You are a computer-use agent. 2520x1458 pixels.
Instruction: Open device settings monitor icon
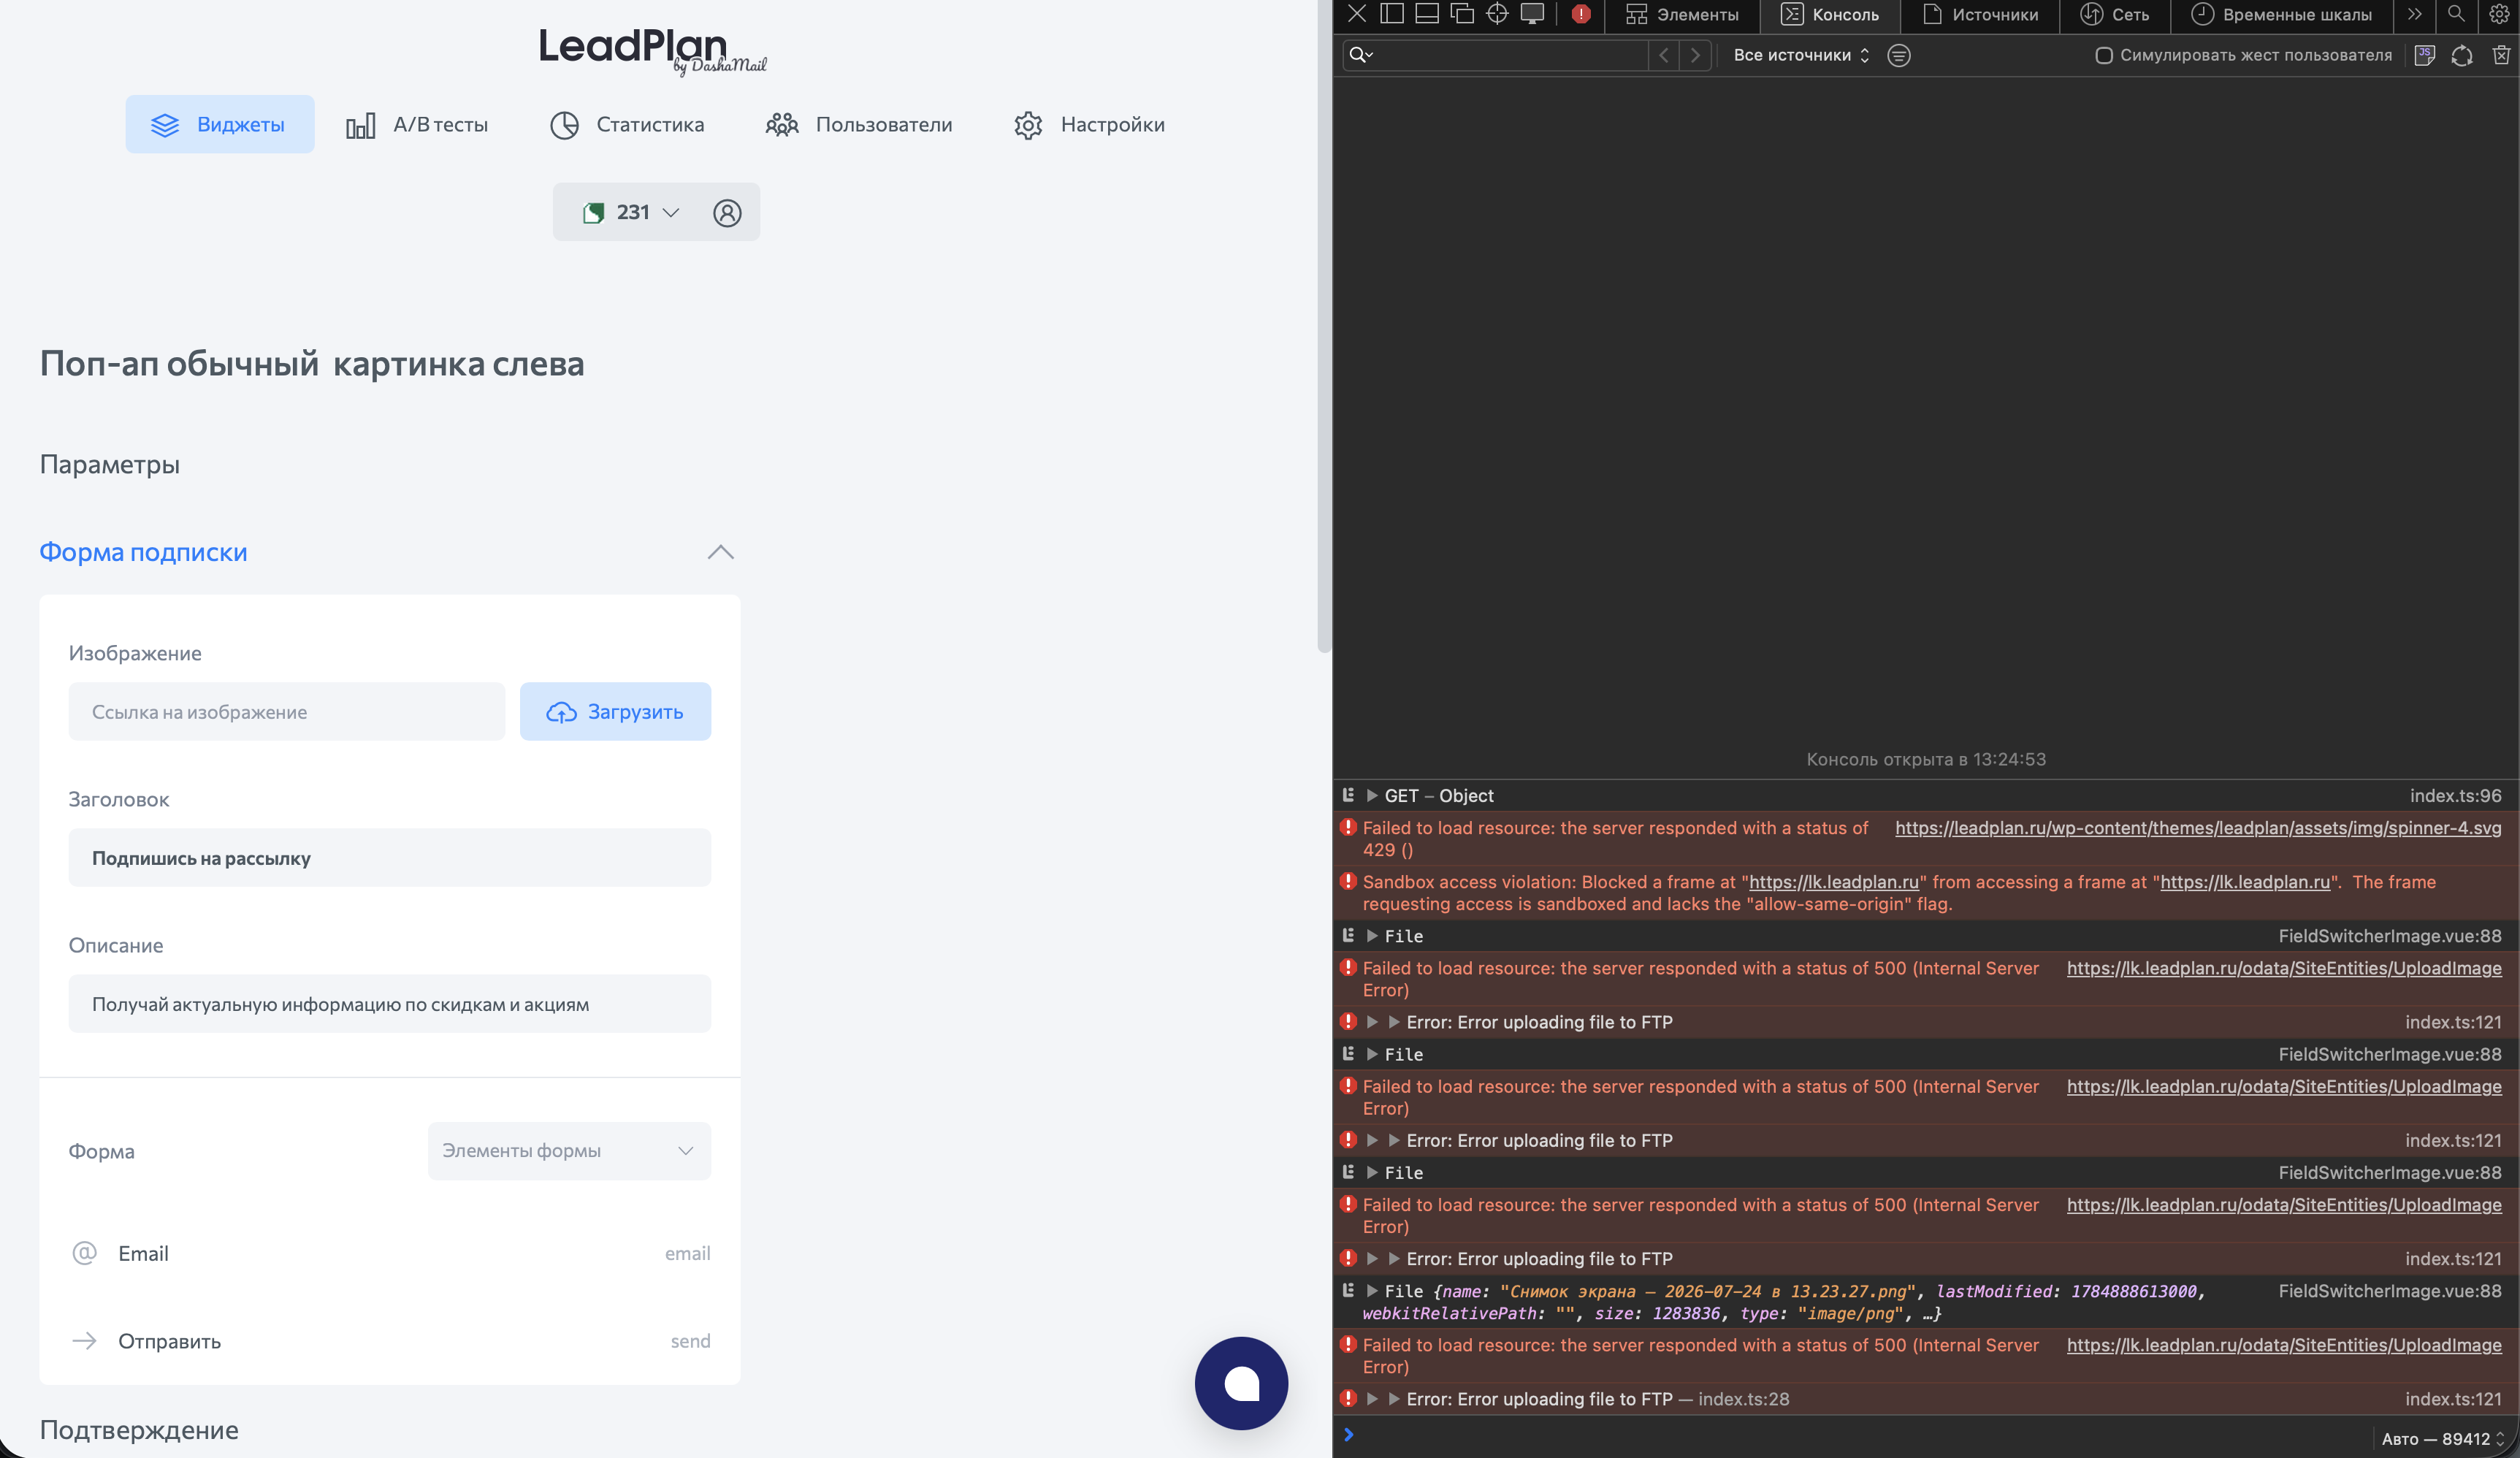1532,14
